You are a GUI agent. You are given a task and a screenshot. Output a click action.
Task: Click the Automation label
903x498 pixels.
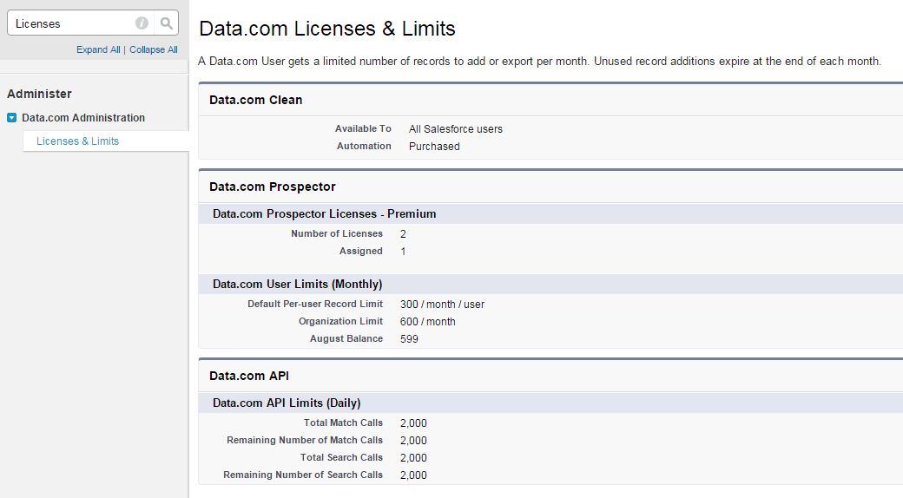point(364,146)
